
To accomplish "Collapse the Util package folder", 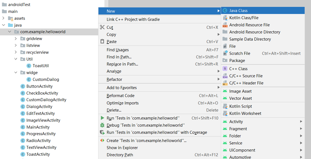I will 16,59.
